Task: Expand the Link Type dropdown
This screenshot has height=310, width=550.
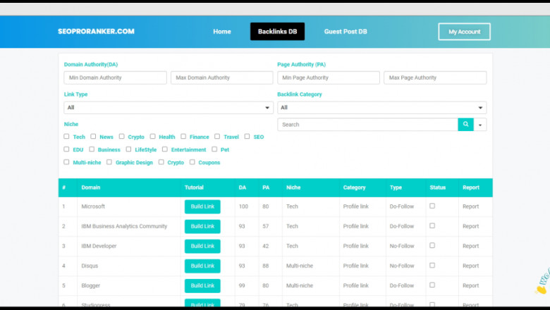Action: 169,108
